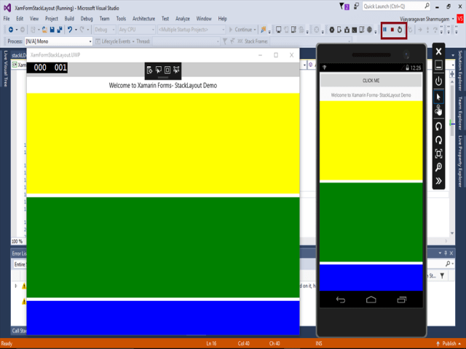Screen dimensions: 466x349
Task: Click the Visual Studio logo icon
Action: (7, 8)
